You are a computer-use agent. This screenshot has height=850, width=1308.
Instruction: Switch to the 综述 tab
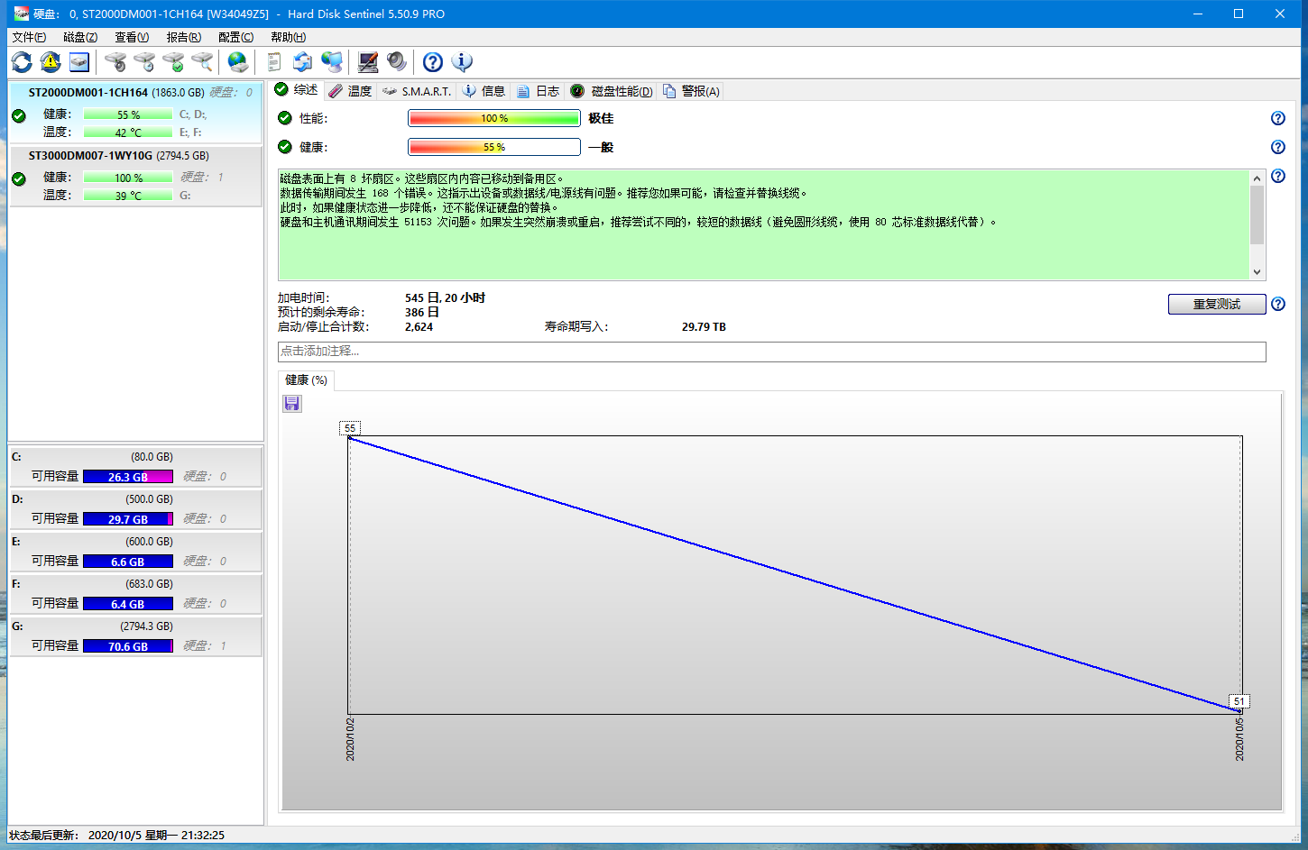pyautogui.click(x=296, y=90)
